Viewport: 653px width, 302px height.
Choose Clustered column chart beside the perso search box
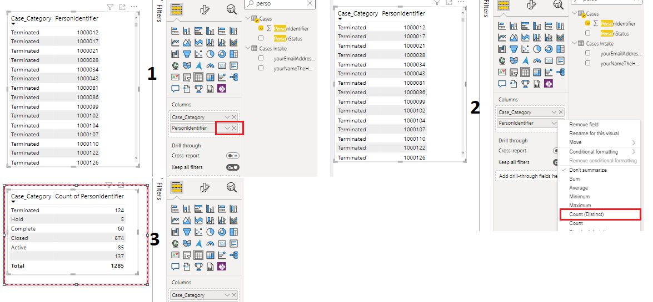(210, 30)
